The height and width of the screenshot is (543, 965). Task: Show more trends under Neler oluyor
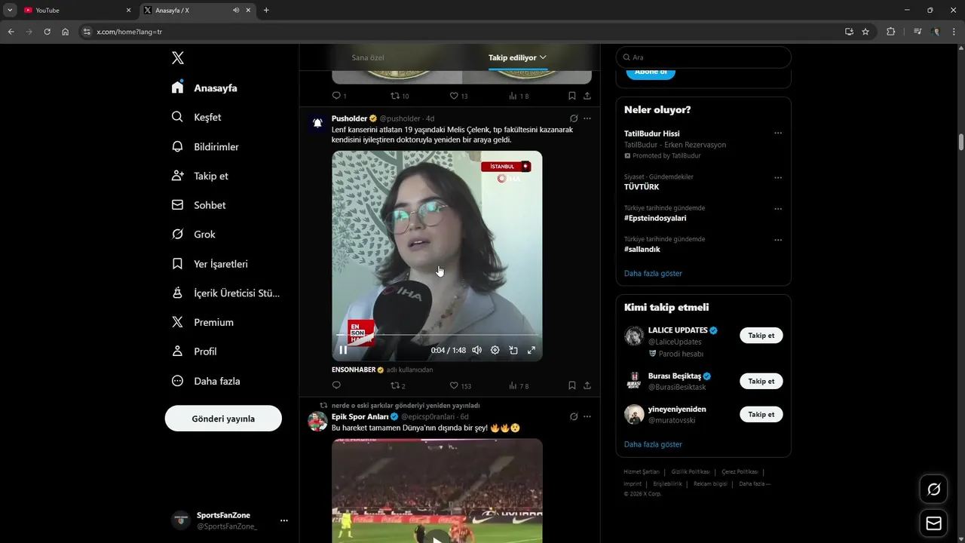[x=653, y=273]
